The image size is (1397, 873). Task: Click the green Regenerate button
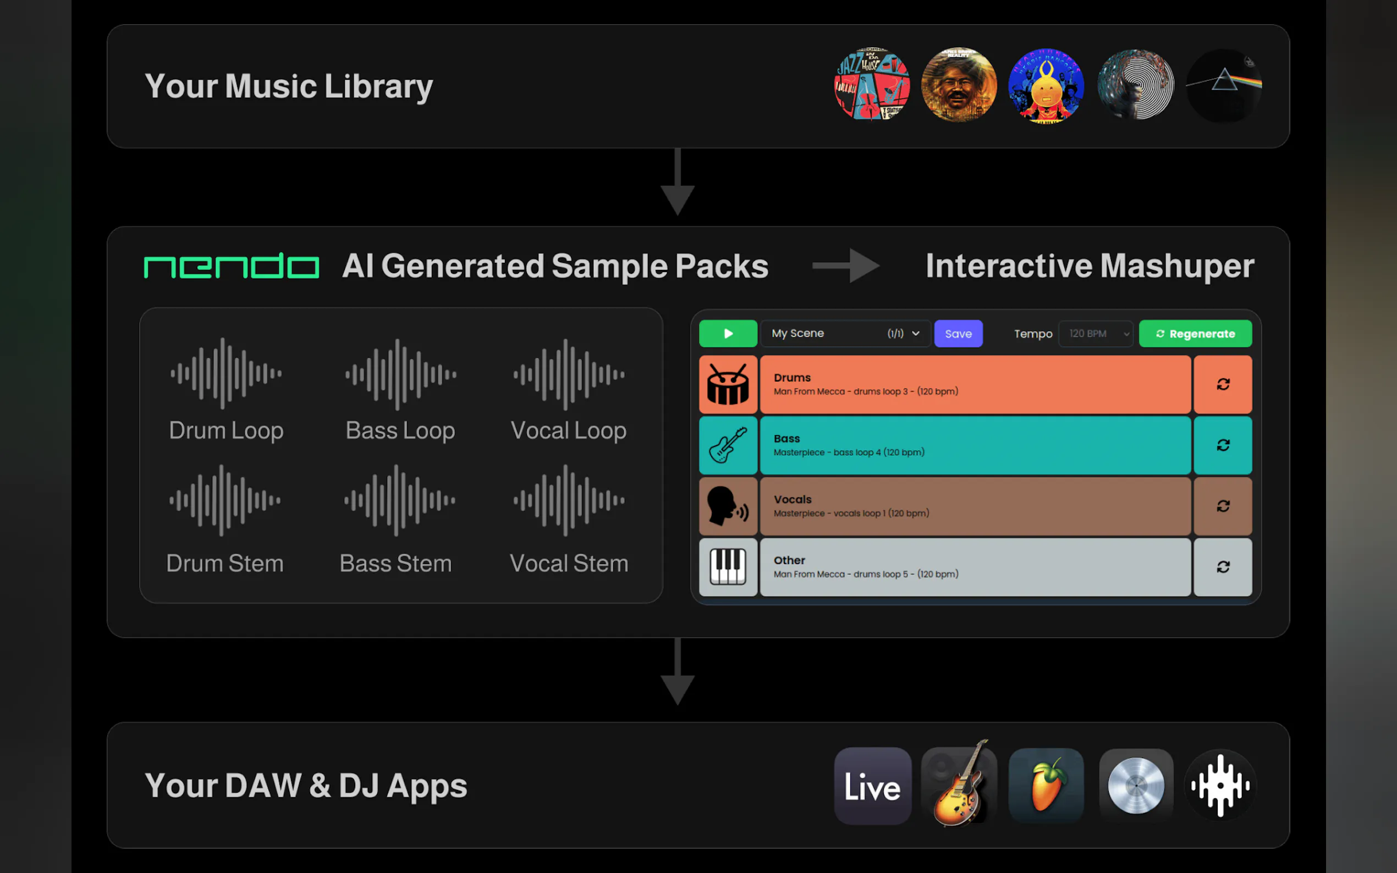(x=1195, y=334)
